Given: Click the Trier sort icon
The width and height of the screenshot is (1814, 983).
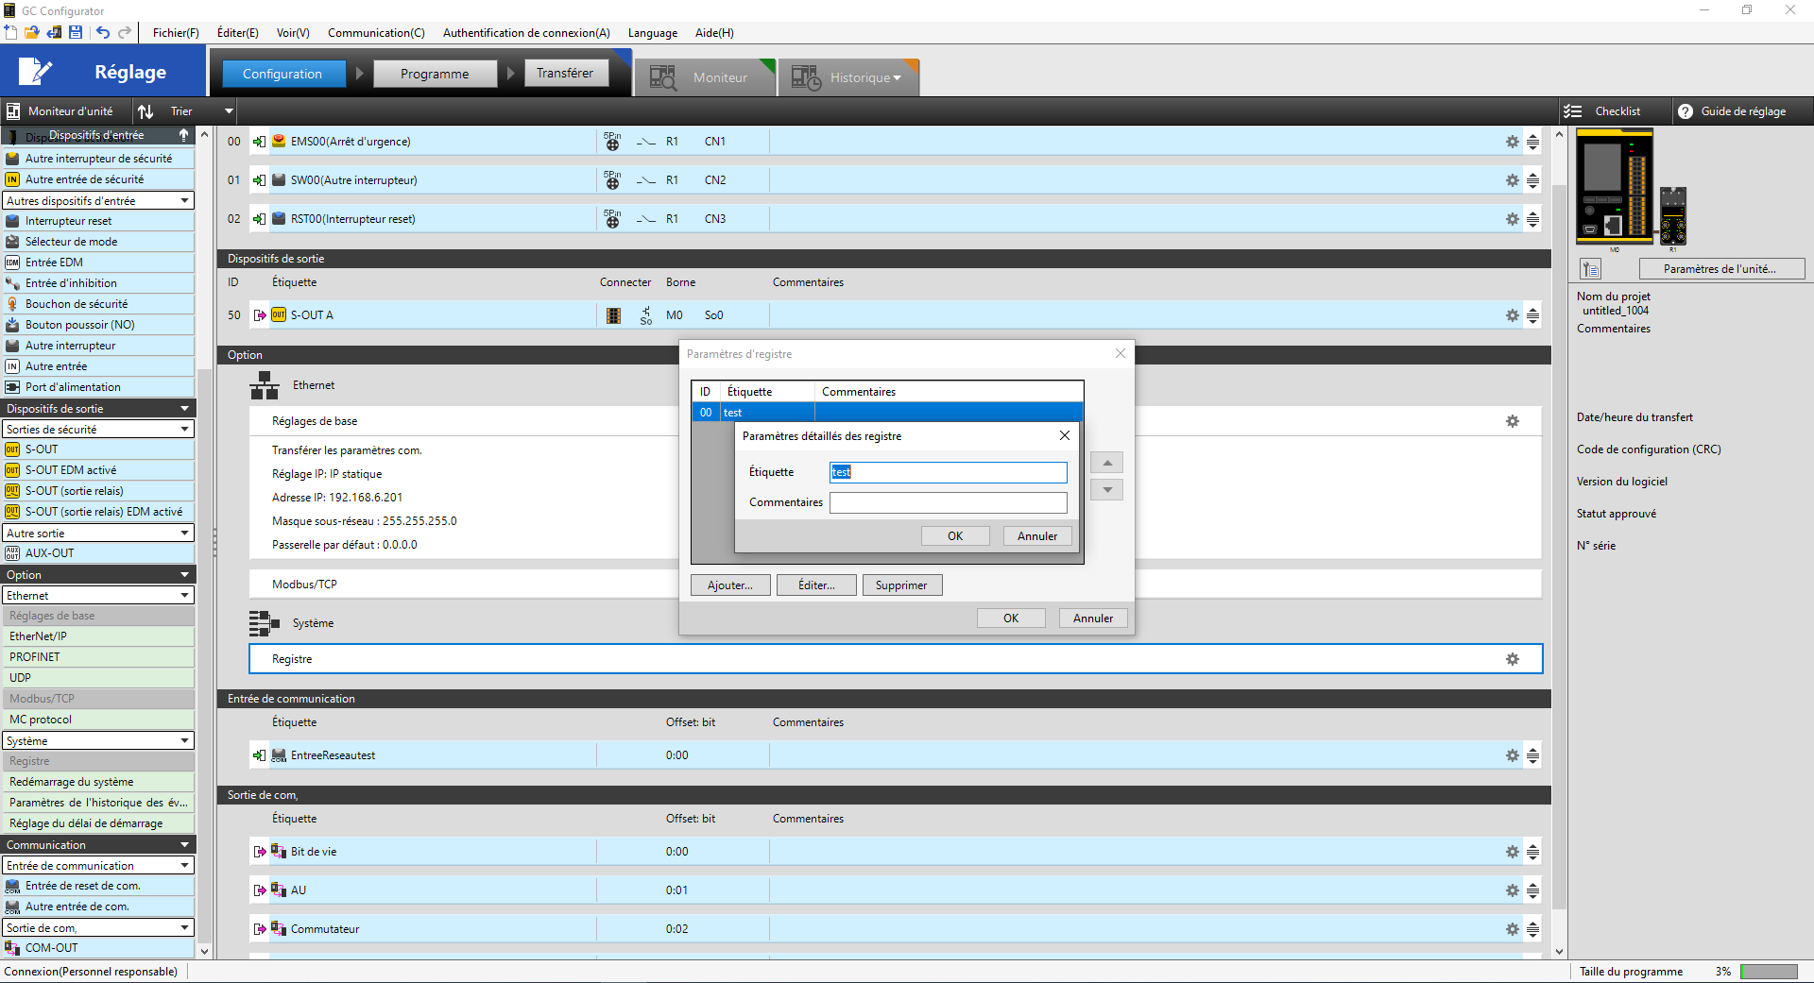Looking at the screenshot, I should pos(146,111).
